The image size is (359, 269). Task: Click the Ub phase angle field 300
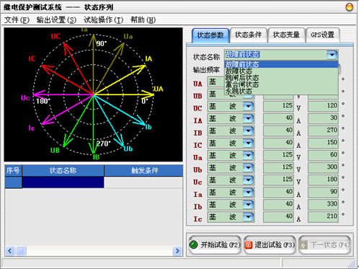[x=323, y=167]
